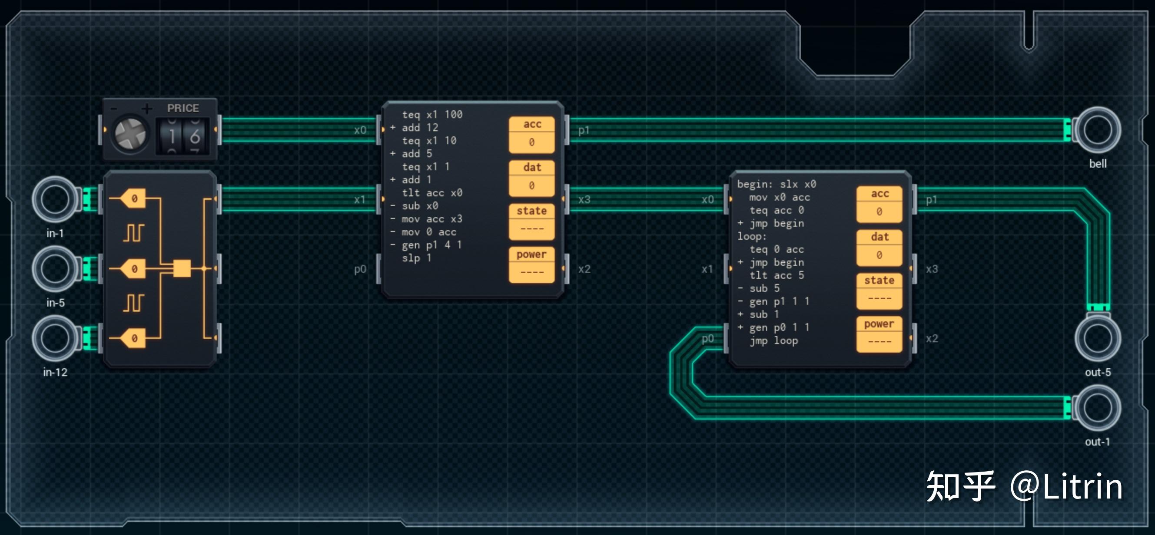Viewport: 1155px width, 535px height.
Task: Click x3 pin of the 'jmp loop' microcontroller
Action: click(x=915, y=269)
